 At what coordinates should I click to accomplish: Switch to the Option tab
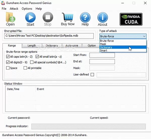pyautogui.click(x=91, y=46)
